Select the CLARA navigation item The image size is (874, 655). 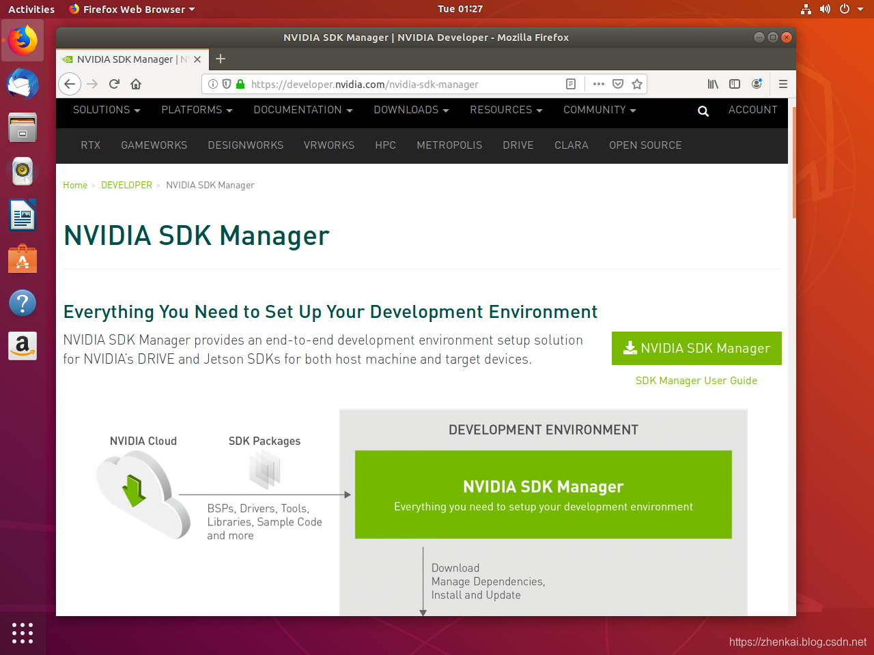(572, 145)
